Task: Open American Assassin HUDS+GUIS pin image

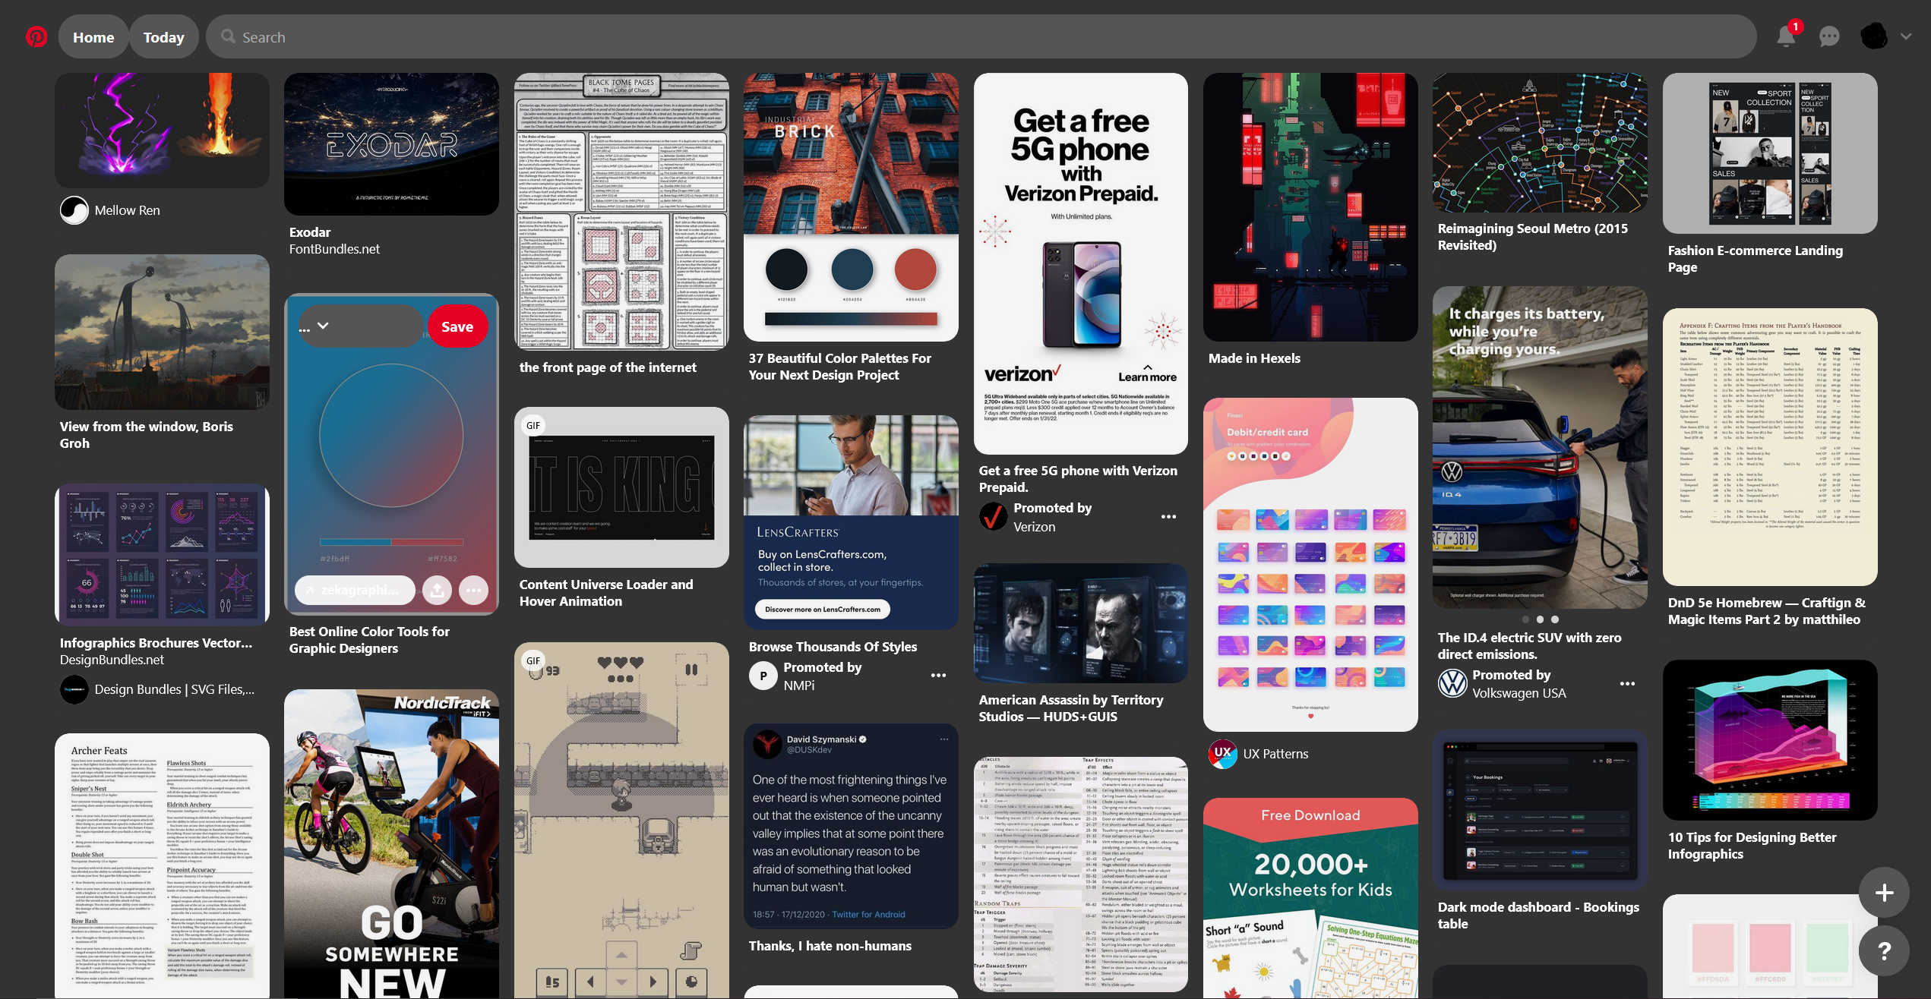Action: [x=1080, y=623]
